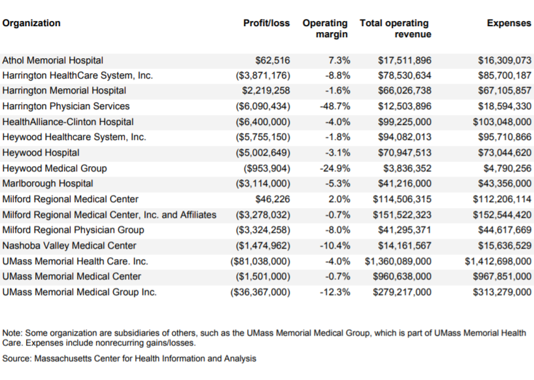Image resolution: width=534 pixels, height=380 pixels.
Task: Click the Total operating revenue header
Action: tap(395, 29)
